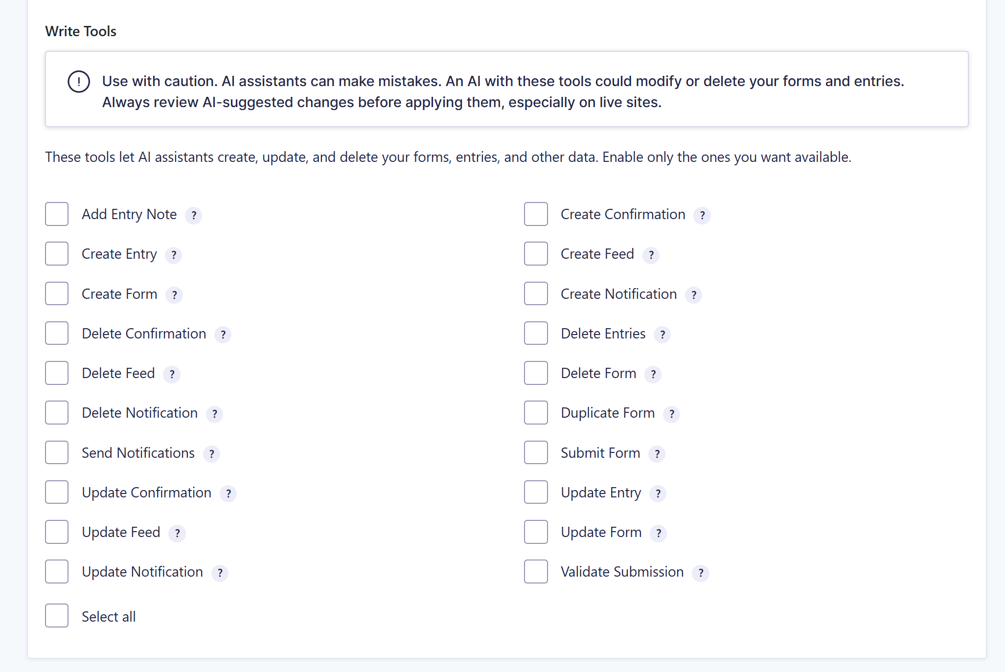Open the help icon beside Add Entry Note
The width and height of the screenshot is (1005, 672).
click(194, 215)
